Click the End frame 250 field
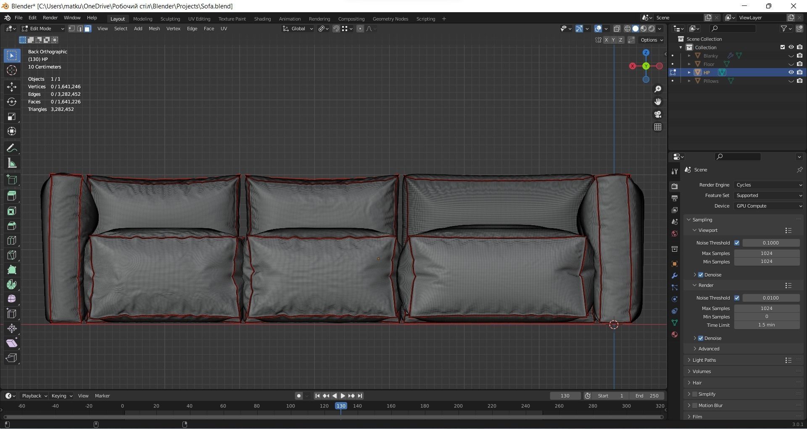The height and width of the screenshot is (429, 807). tap(647, 396)
